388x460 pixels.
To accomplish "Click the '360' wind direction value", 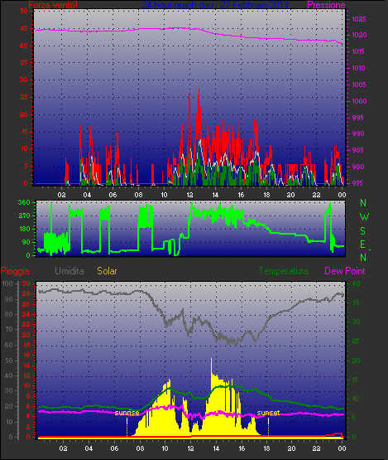I will [x=24, y=202].
